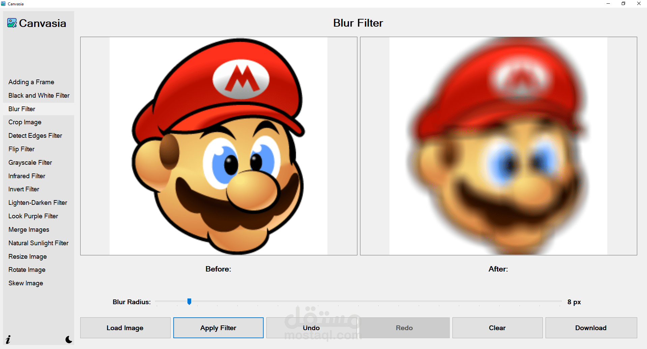This screenshot has height=349, width=647.
Task: Select Black and White Filter
Action: [38, 96]
